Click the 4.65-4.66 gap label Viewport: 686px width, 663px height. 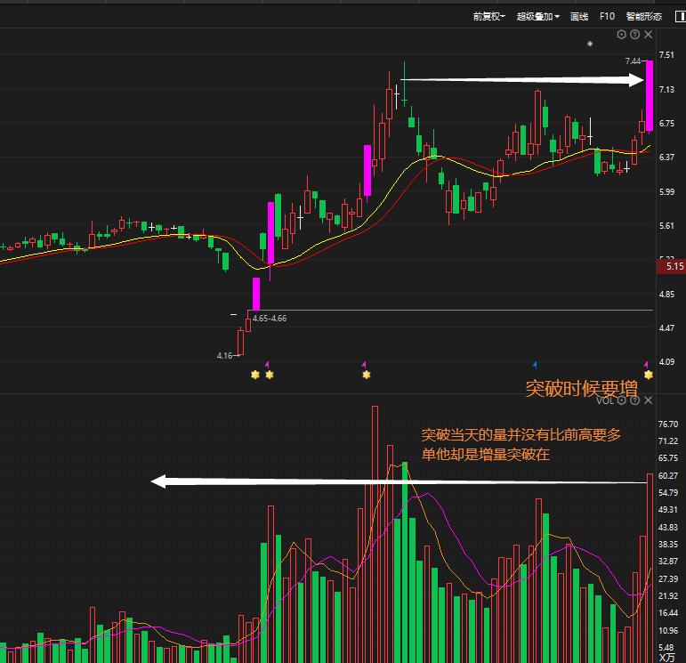270,319
